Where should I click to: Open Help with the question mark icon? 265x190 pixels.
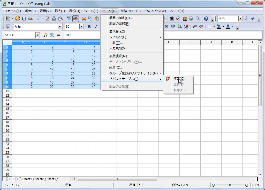[x=206, y=19]
